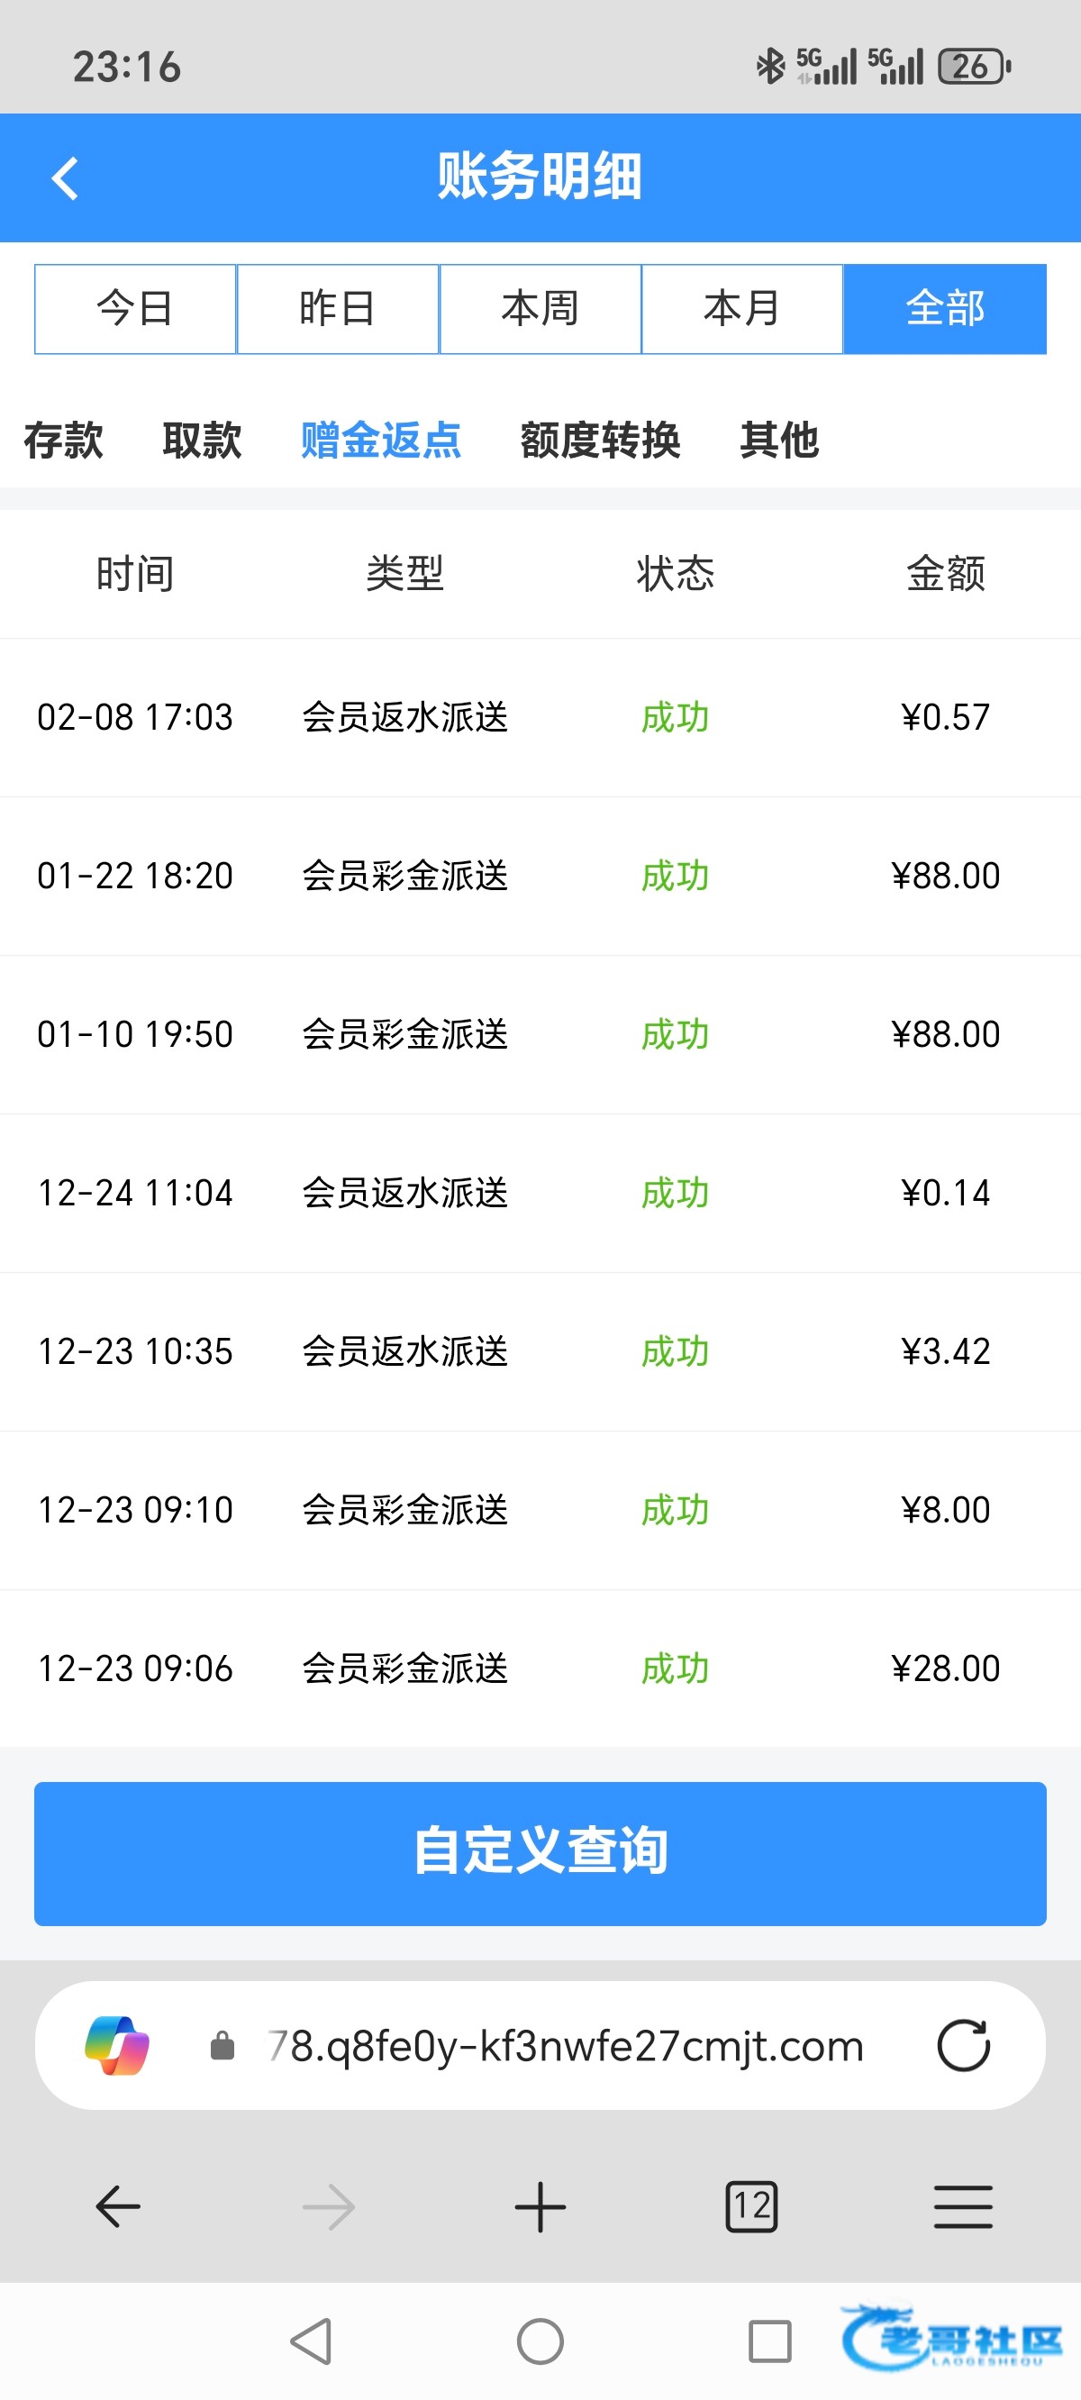
Task: Choose the 本月 date filter
Action: click(x=741, y=309)
